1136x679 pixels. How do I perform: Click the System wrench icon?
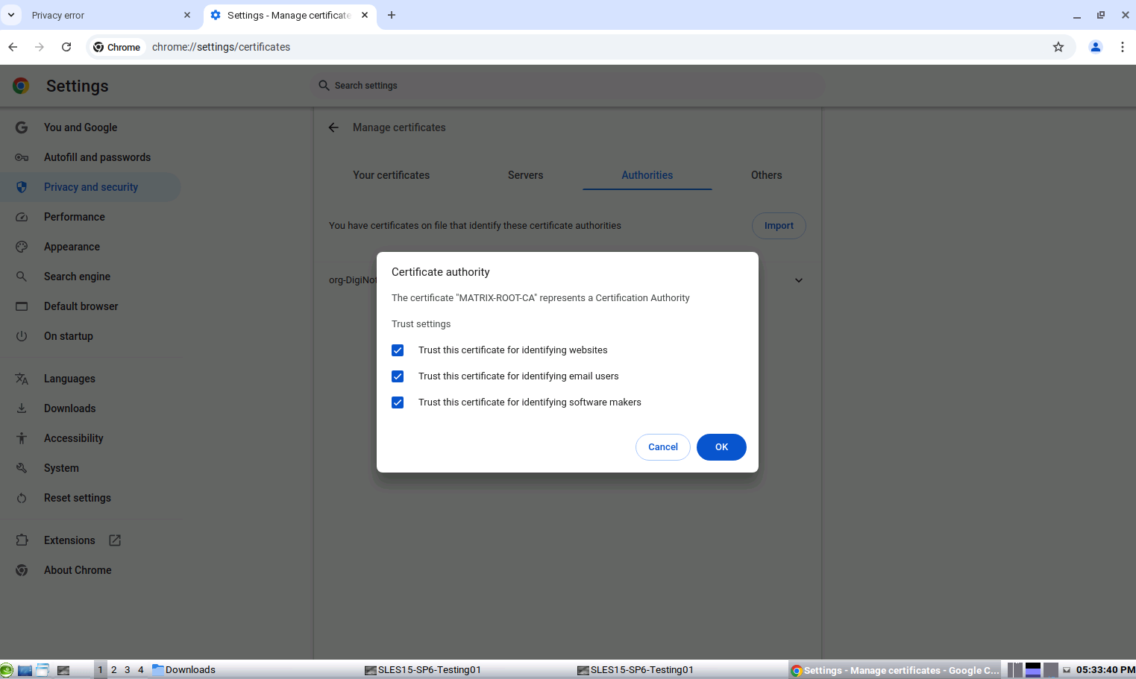click(22, 468)
